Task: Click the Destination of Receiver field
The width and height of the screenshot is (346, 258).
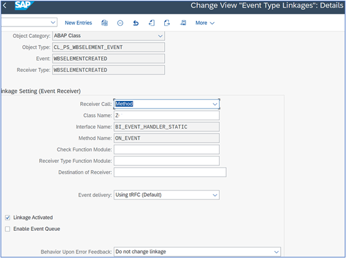Action: tap(170, 172)
